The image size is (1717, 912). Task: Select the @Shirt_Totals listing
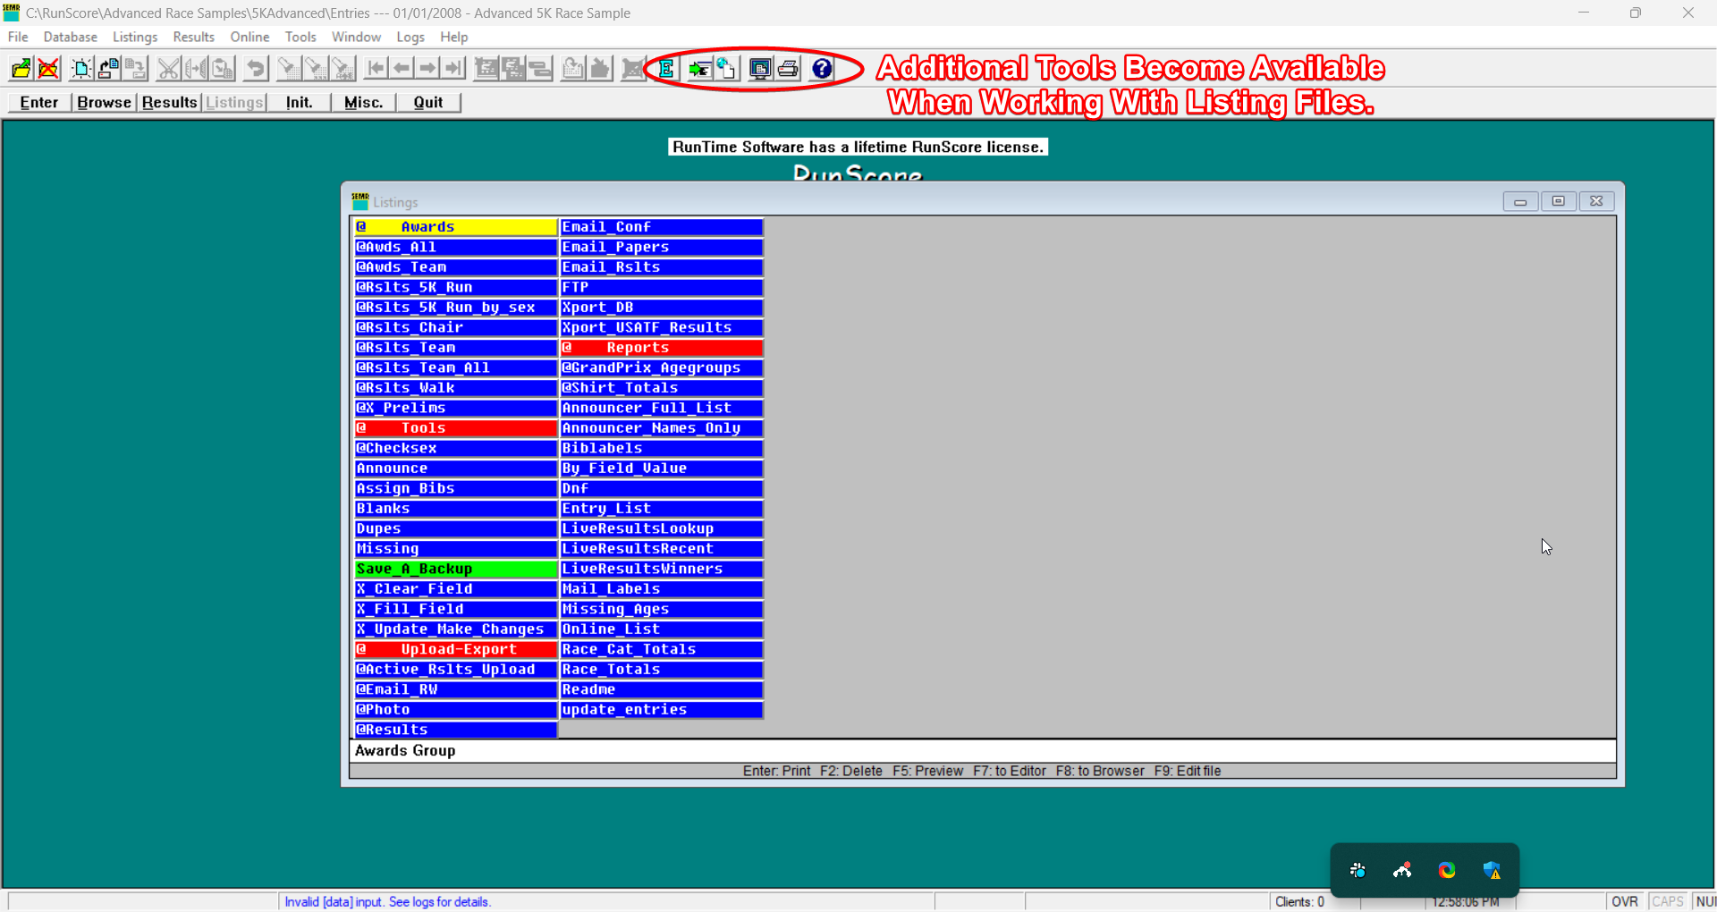pyautogui.click(x=662, y=388)
